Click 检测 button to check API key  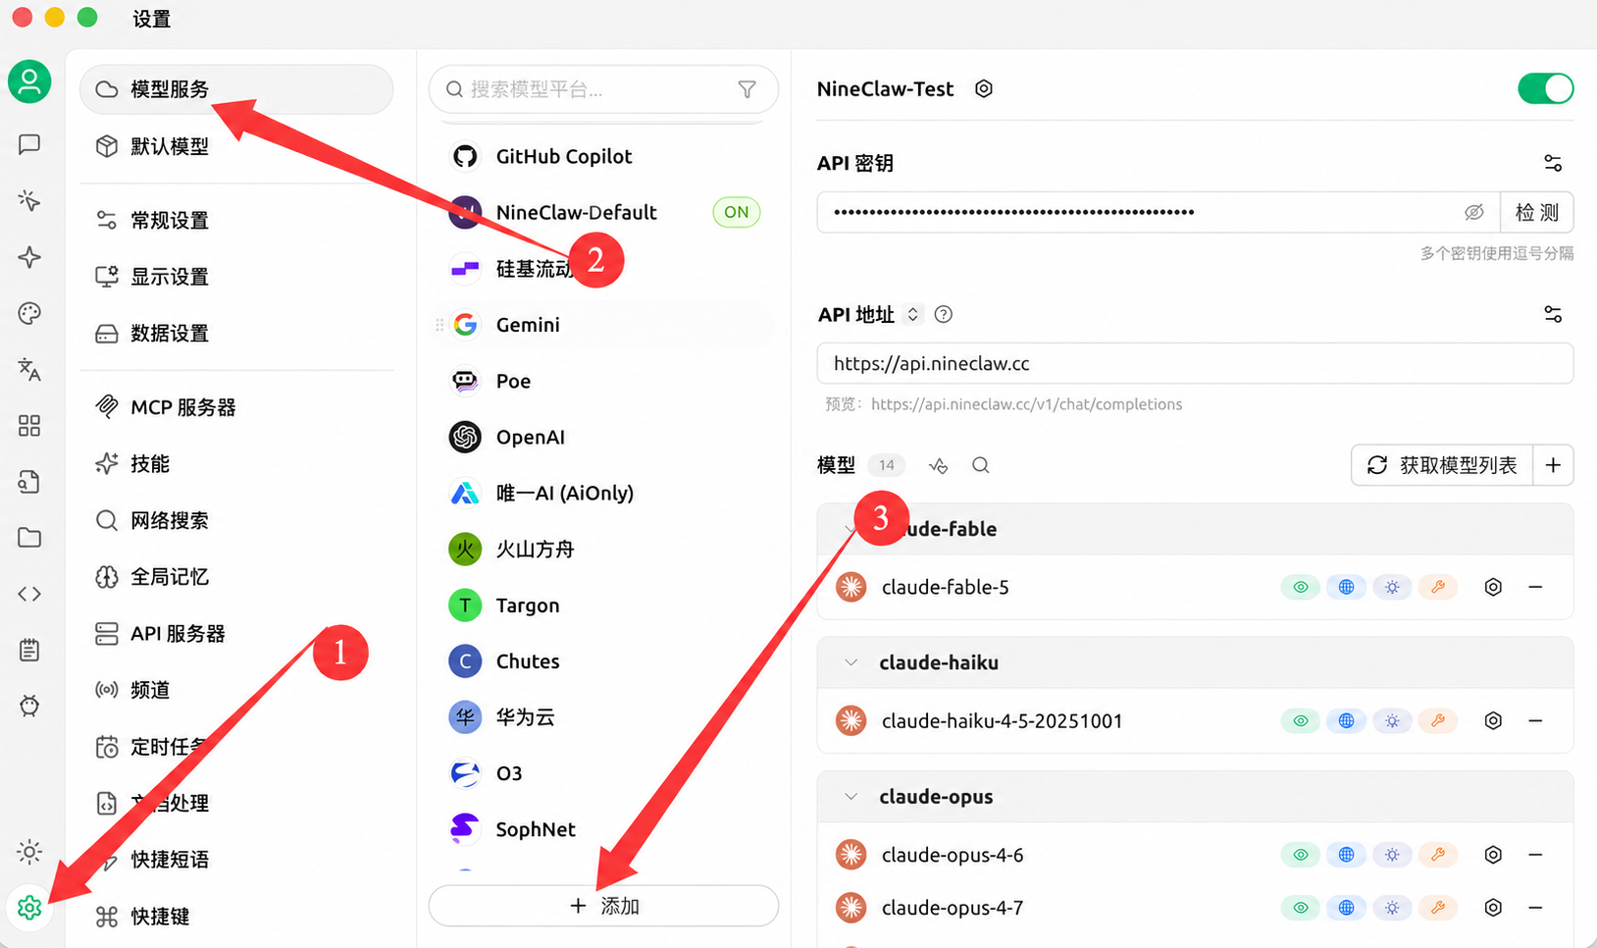click(x=1536, y=212)
